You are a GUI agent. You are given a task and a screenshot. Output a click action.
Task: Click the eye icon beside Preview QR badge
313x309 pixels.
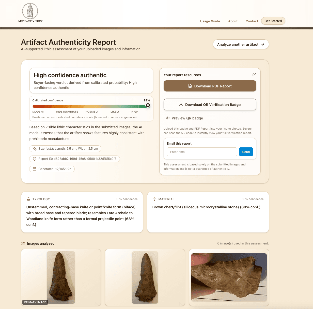167,118
